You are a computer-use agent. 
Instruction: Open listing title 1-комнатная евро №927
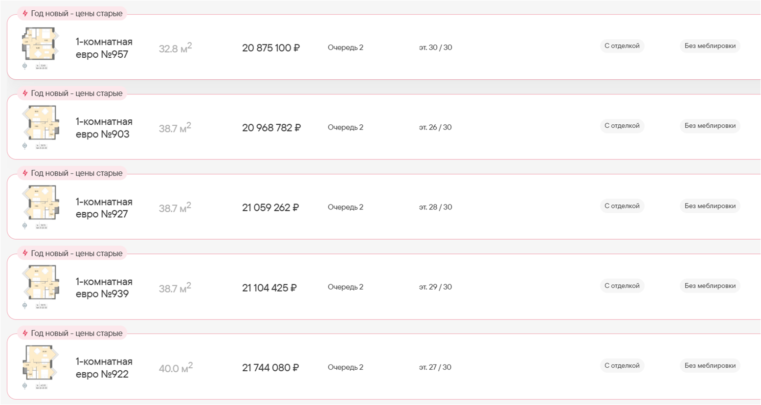[x=103, y=208]
